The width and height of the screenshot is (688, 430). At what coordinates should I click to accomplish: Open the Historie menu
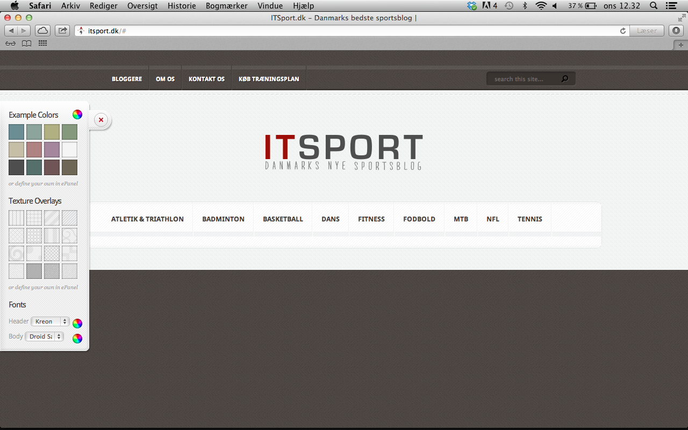pos(181,6)
